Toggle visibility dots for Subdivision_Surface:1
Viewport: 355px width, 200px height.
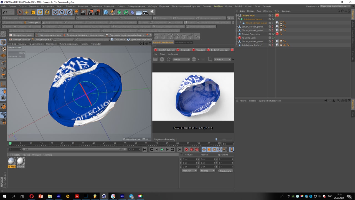pos(272,45)
